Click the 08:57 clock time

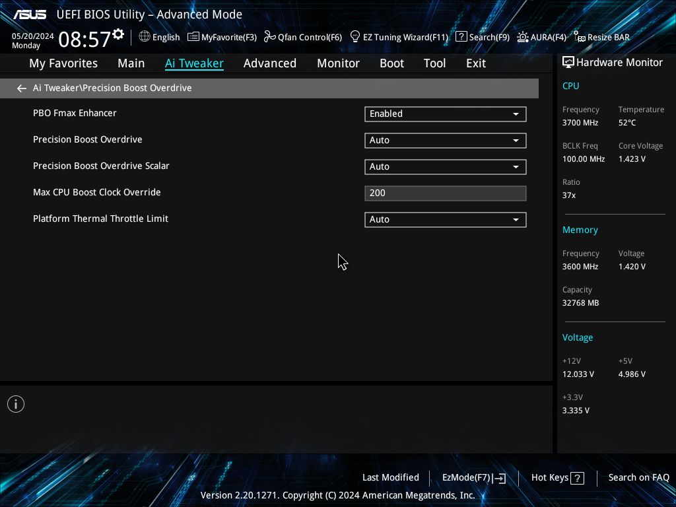84,39
